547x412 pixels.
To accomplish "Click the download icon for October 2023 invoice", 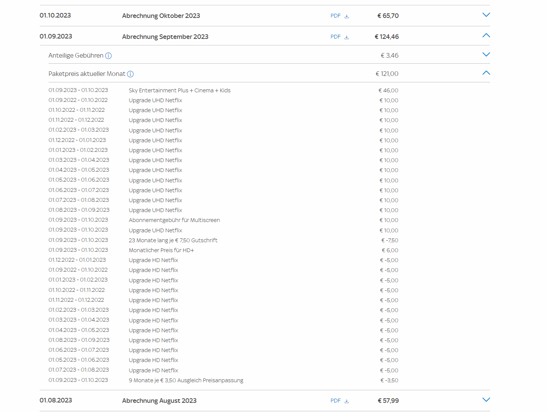I will 347,16.
